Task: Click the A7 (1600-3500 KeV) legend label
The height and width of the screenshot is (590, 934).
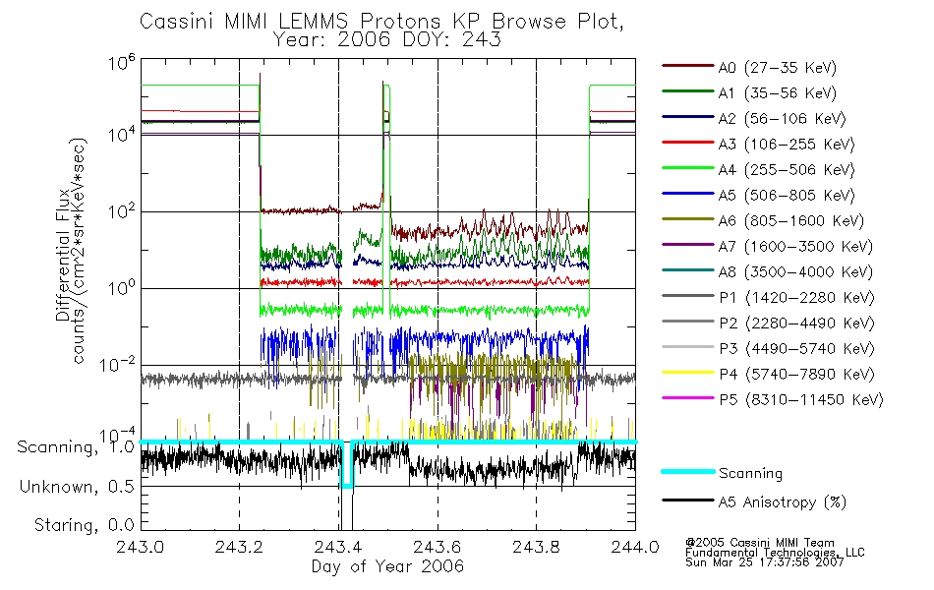Action: click(x=795, y=247)
